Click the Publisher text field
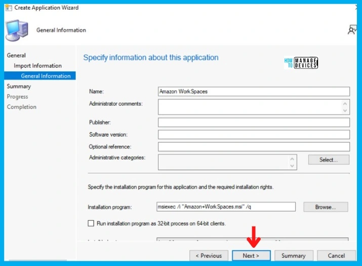 254,122
